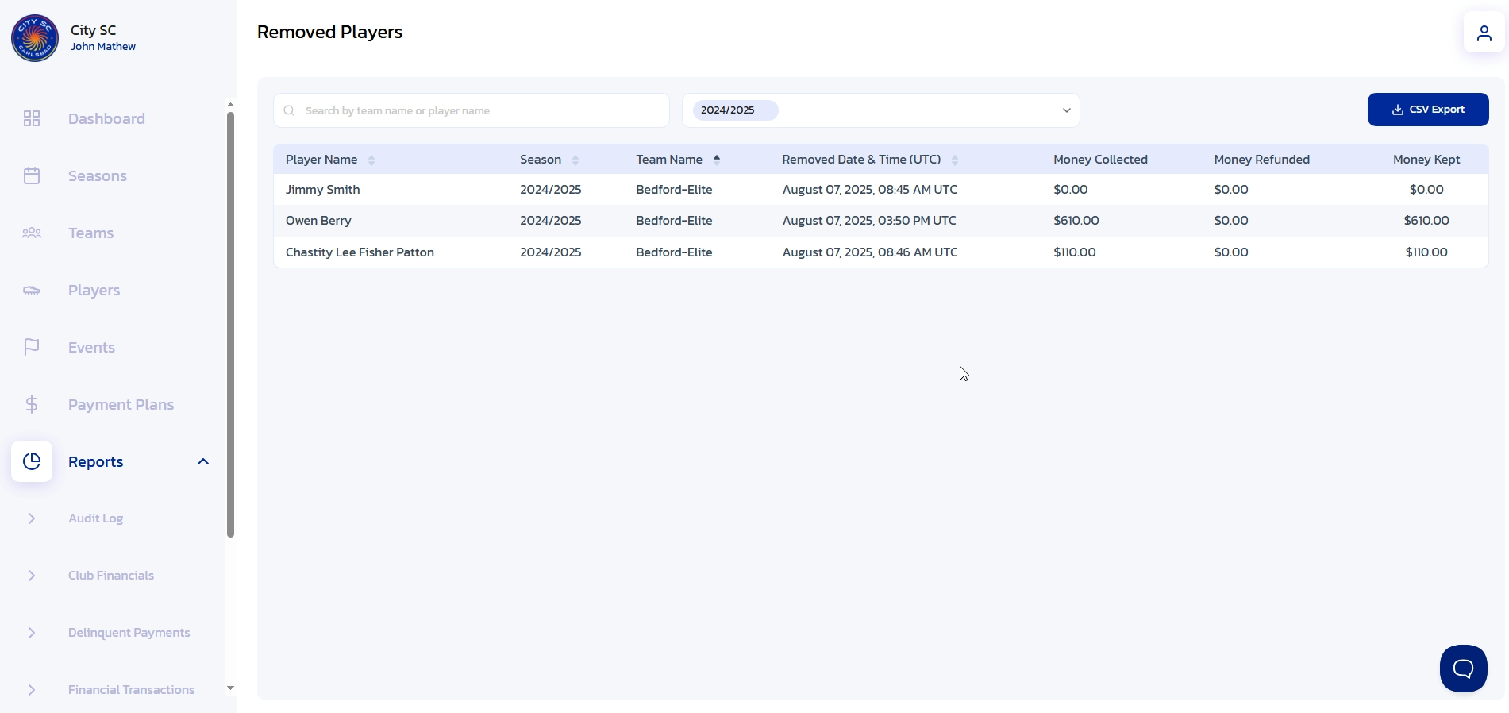Click the Events flag icon

pyautogui.click(x=32, y=347)
